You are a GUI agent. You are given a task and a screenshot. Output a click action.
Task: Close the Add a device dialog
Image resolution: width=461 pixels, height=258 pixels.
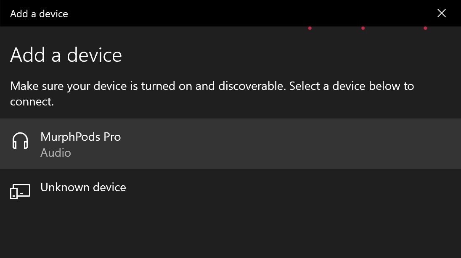tap(441, 13)
